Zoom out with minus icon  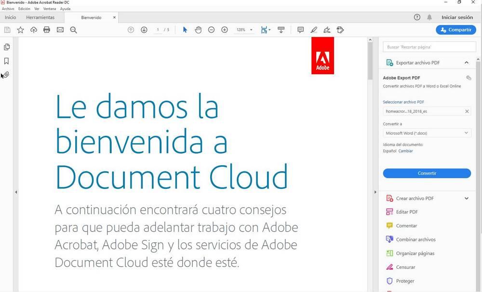[x=211, y=30]
